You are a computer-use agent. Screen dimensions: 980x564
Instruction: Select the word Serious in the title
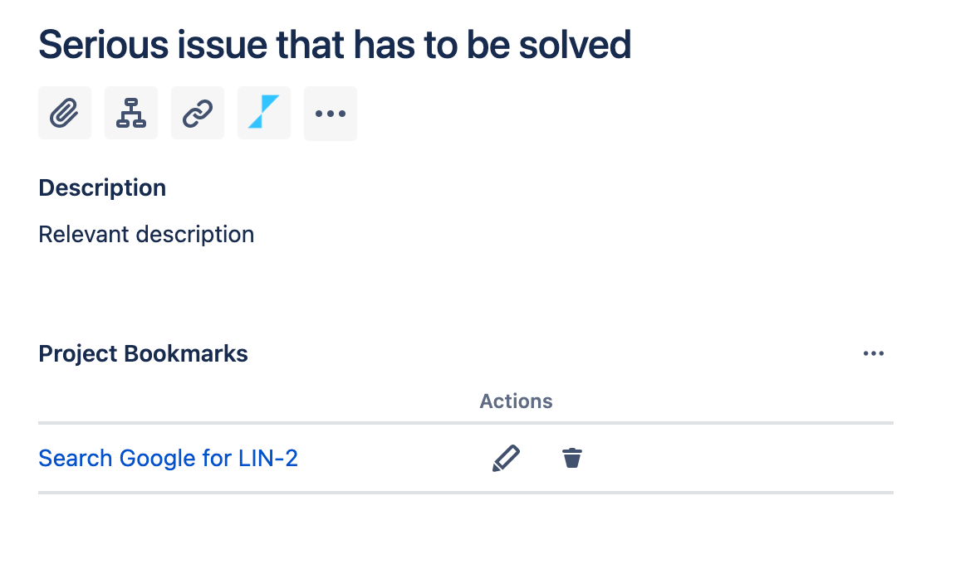(104, 45)
